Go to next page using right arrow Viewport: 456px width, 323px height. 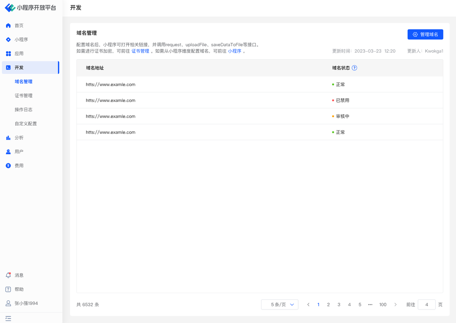coord(395,304)
